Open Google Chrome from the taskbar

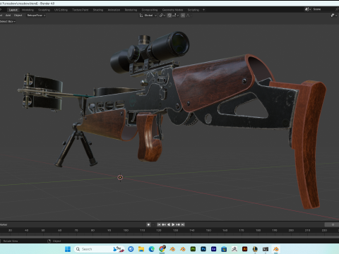(x=162, y=249)
